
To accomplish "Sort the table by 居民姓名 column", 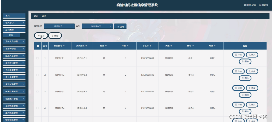I will click(86, 46).
